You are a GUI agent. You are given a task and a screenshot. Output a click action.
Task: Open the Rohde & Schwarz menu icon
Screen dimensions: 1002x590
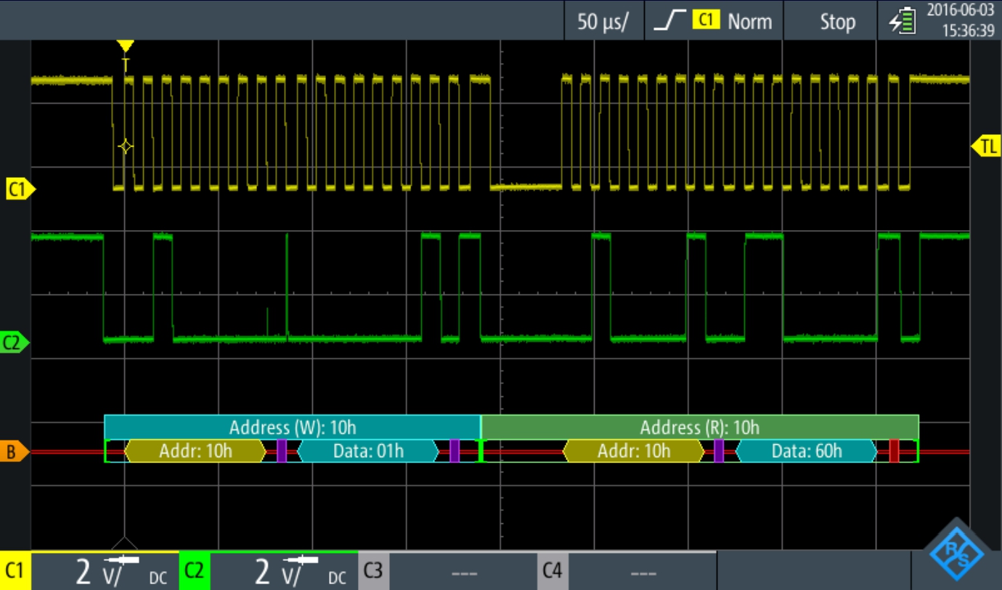coord(957,555)
